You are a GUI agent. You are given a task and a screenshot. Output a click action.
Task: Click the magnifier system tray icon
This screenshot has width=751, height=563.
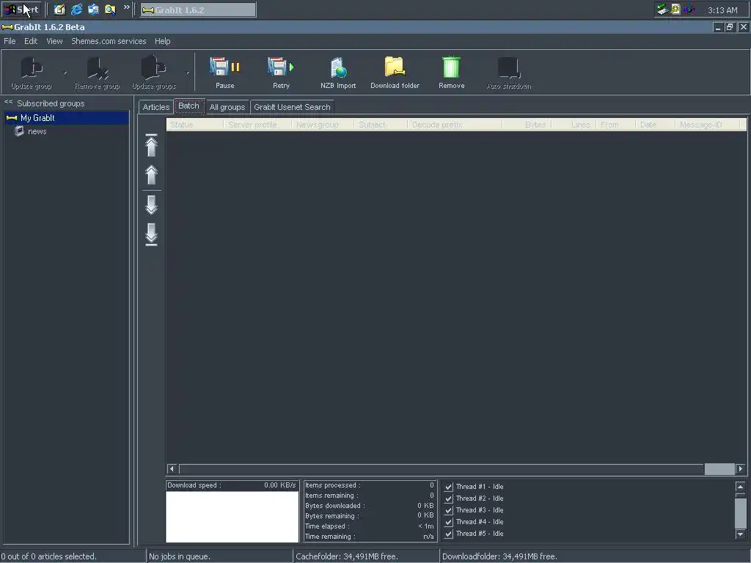675,10
